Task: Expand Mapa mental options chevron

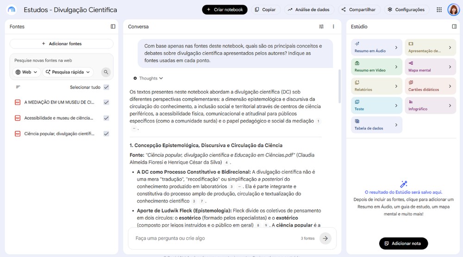Action: (x=450, y=67)
